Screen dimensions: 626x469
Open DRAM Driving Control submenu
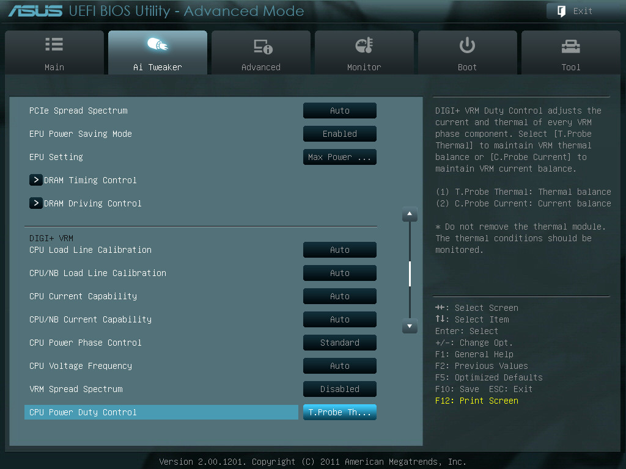(93, 203)
